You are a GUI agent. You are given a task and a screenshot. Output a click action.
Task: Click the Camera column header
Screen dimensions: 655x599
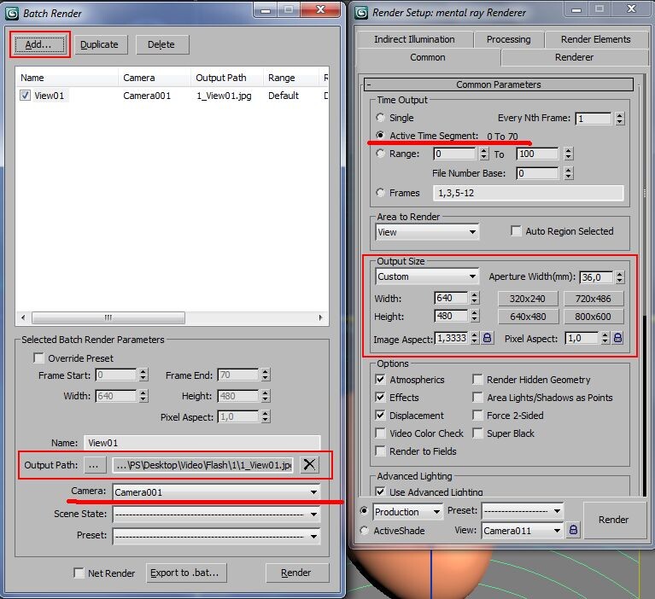point(154,78)
